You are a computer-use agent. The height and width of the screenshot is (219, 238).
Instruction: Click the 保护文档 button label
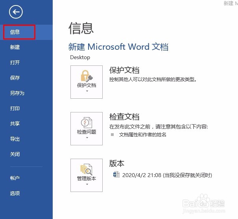(x=87, y=85)
